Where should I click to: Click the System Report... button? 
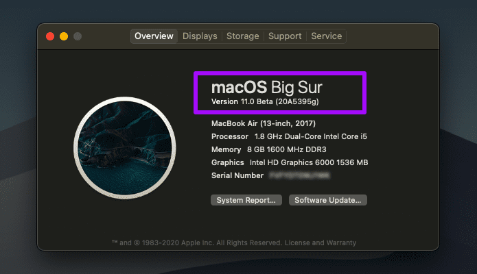[246, 200]
